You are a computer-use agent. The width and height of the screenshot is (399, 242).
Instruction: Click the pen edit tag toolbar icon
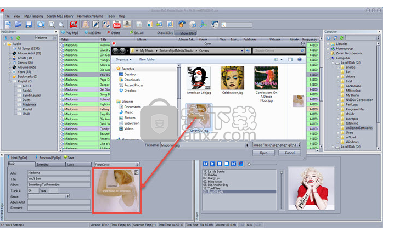95,25
